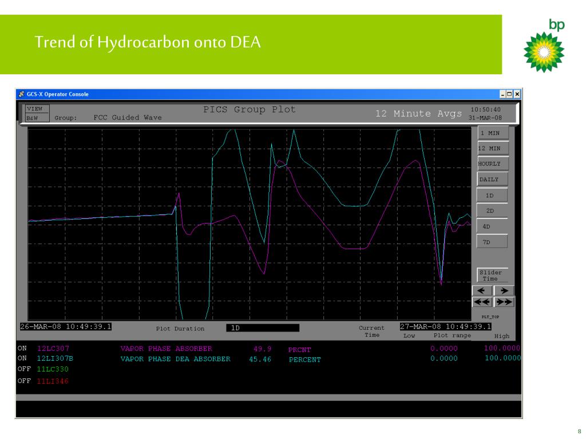
Task: Click the single right arrow slider button
Action: [504, 290]
